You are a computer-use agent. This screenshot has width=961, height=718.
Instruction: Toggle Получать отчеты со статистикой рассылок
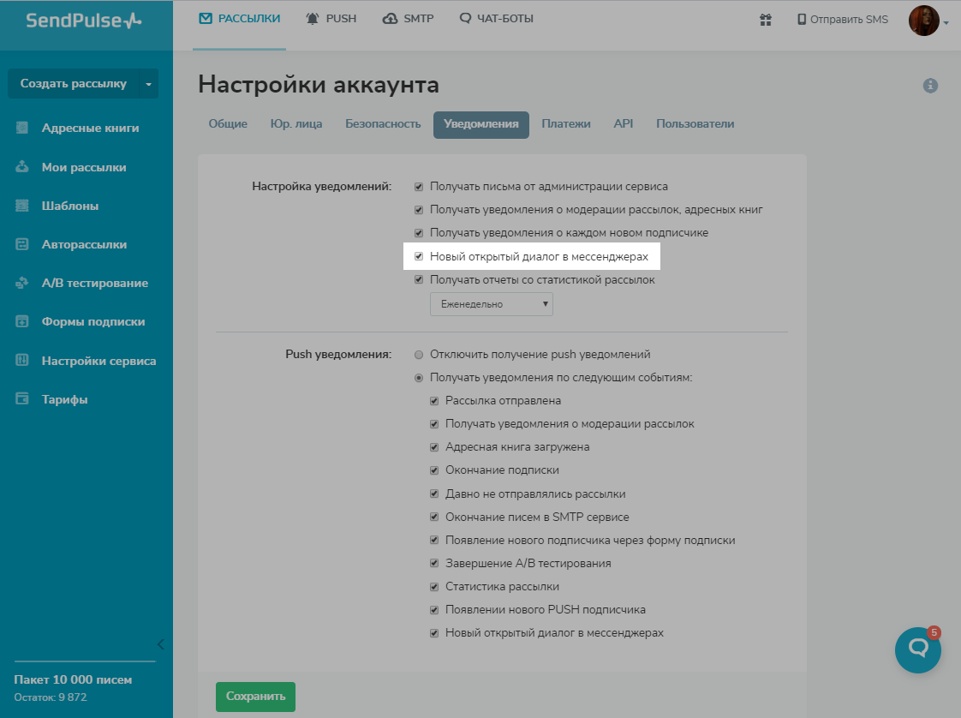click(419, 279)
